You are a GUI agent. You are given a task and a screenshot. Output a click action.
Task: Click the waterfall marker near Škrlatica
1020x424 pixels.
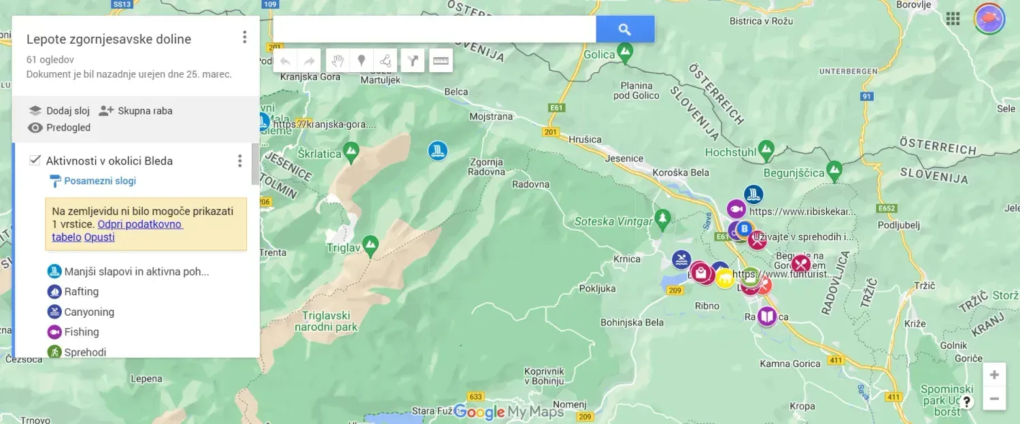(437, 151)
